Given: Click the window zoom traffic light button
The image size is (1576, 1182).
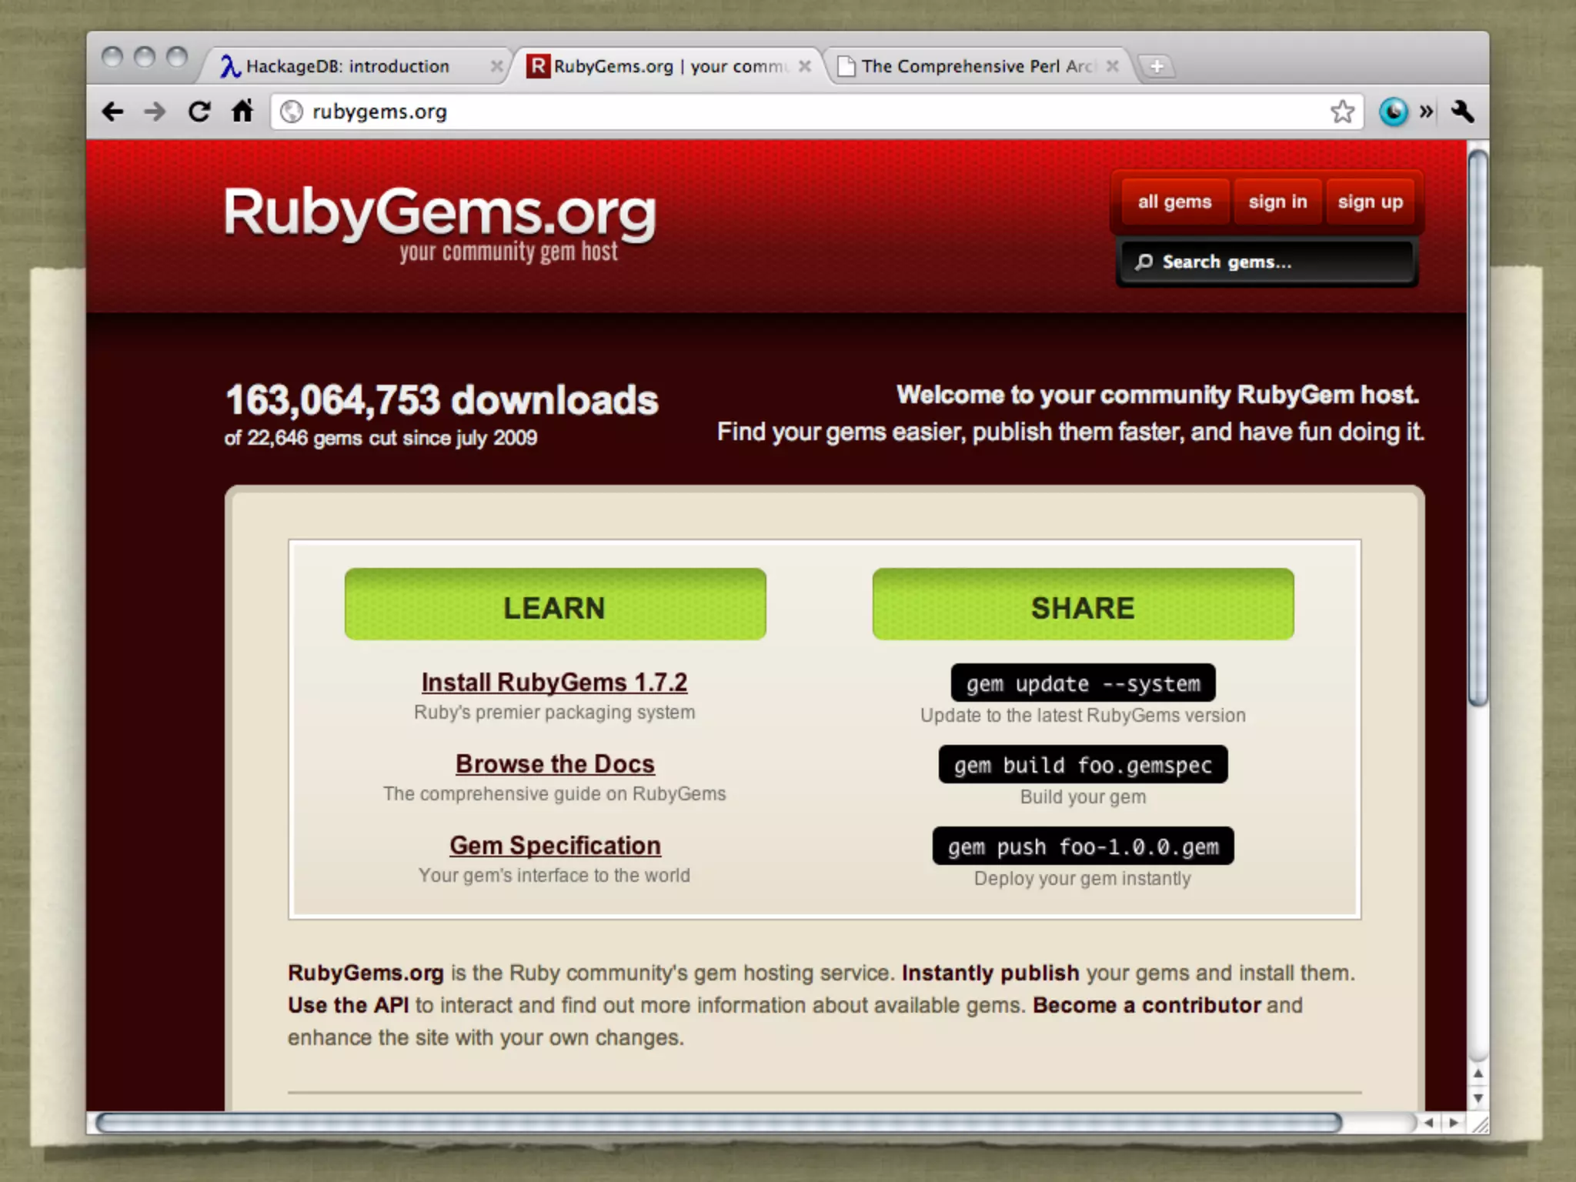Looking at the screenshot, I should [x=177, y=58].
